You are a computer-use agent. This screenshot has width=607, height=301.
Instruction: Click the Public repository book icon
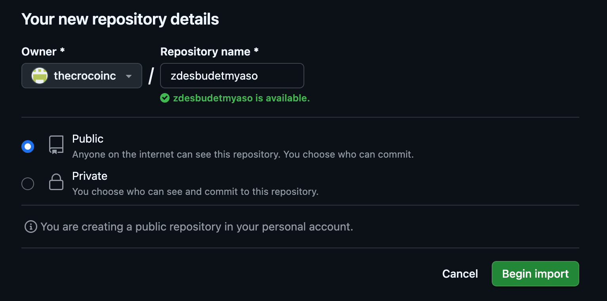coord(56,145)
